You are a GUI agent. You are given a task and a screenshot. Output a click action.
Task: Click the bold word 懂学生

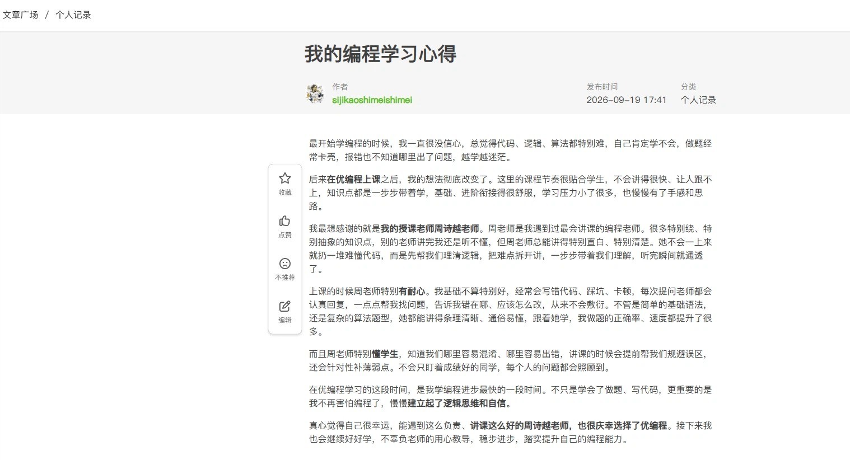coord(385,354)
